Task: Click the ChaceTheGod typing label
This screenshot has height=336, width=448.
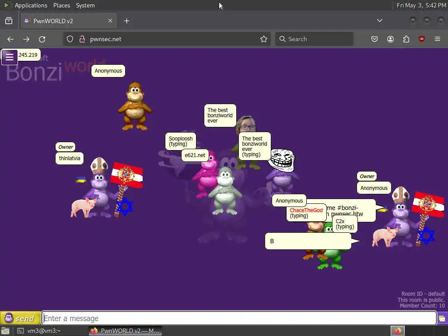Action: coord(306,213)
